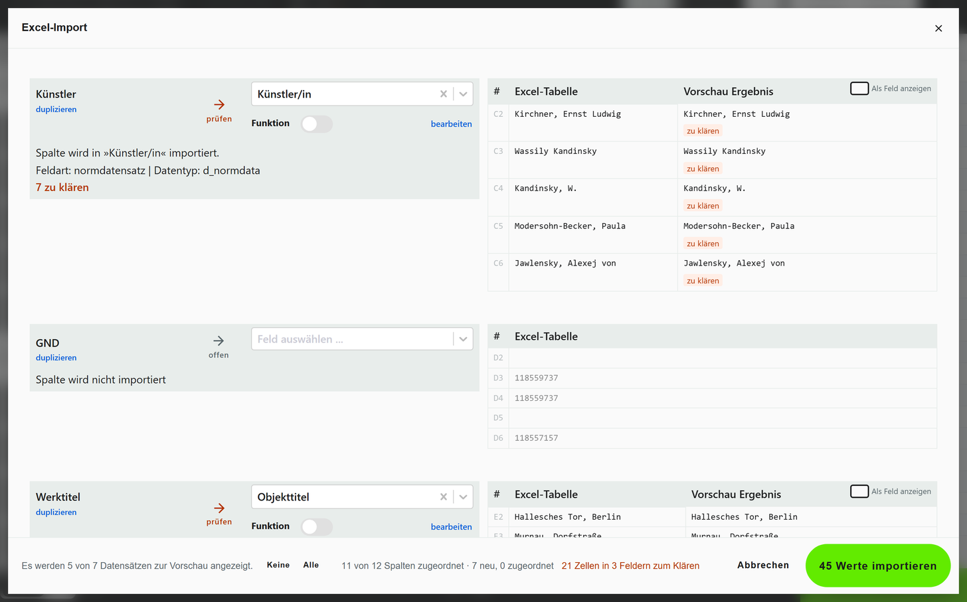This screenshot has height=602, width=967.
Task: Check Als Feld anzeigen in Werktitel table
Action: click(x=859, y=491)
